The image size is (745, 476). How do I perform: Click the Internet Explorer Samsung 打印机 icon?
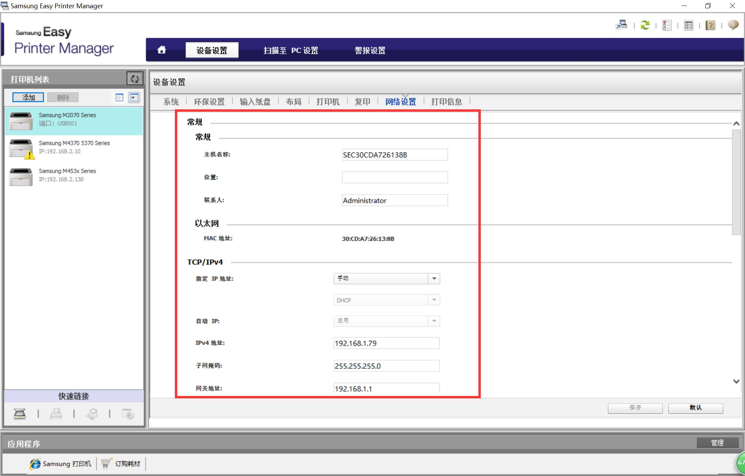click(x=35, y=464)
